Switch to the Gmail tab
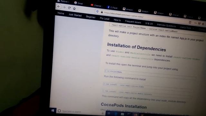This screenshot has height=116, width=206. point(79,3)
